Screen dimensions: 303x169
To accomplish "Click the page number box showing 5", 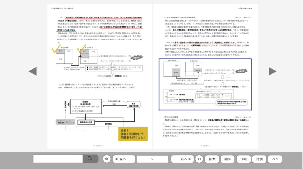I will coord(151,159).
